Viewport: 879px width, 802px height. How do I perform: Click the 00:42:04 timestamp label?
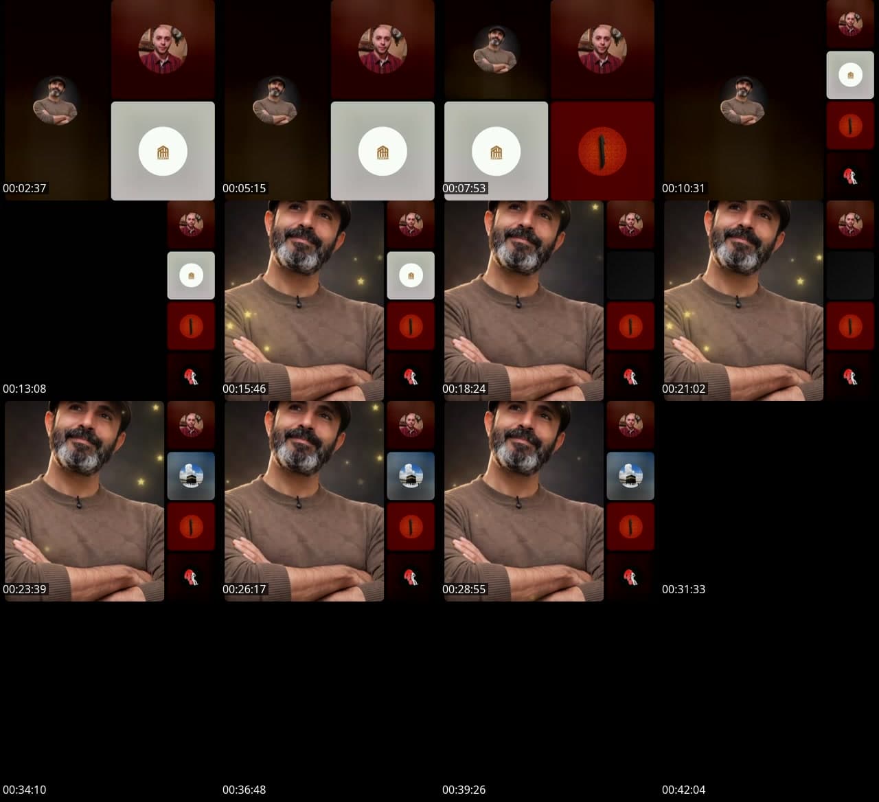(x=683, y=790)
